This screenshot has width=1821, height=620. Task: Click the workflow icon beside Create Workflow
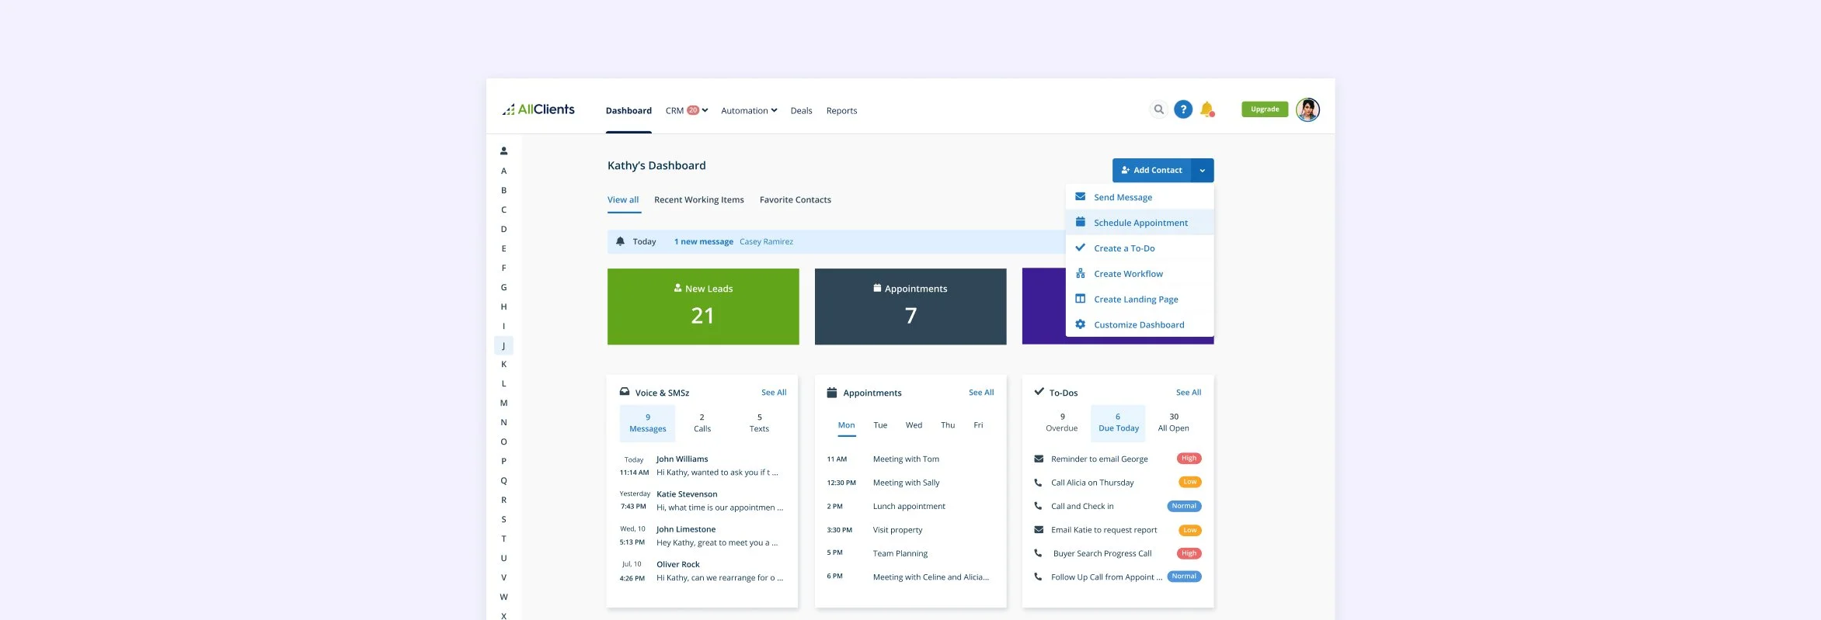coord(1080,273)
